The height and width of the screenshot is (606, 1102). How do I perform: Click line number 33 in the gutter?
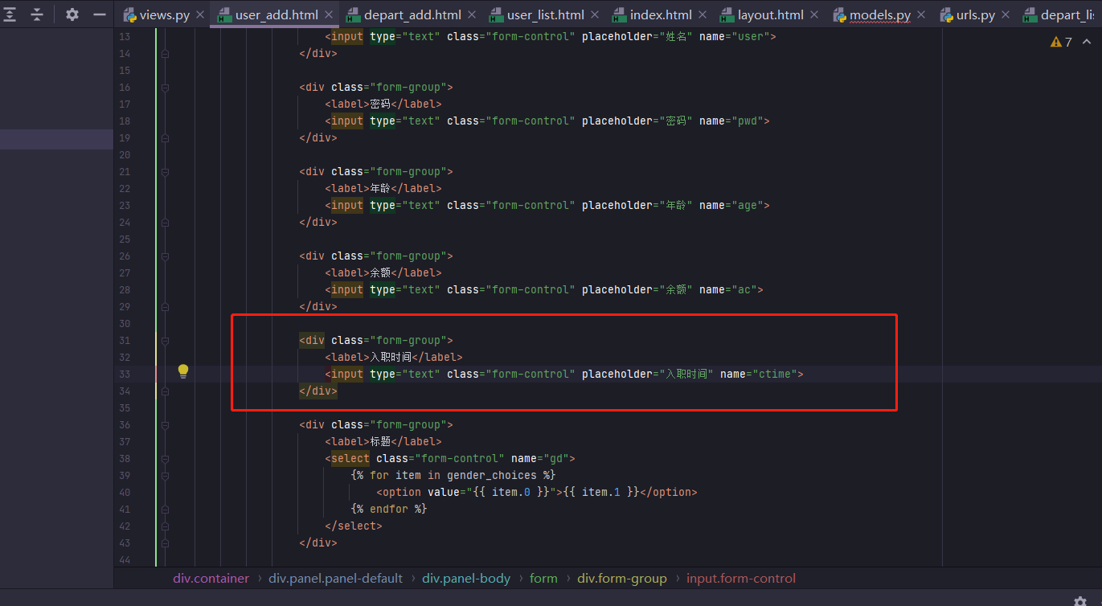(x=124, y=374)
